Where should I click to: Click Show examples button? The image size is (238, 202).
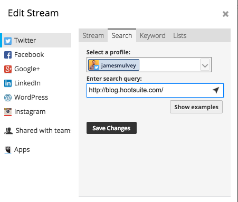[x=196, y=107]
